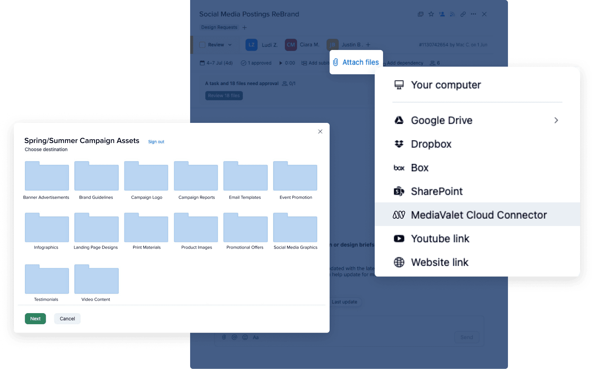Viewport: 594px width, 369px height.
Task: Click the star favorite icon in task header
Action: click(x=431, y=14)
